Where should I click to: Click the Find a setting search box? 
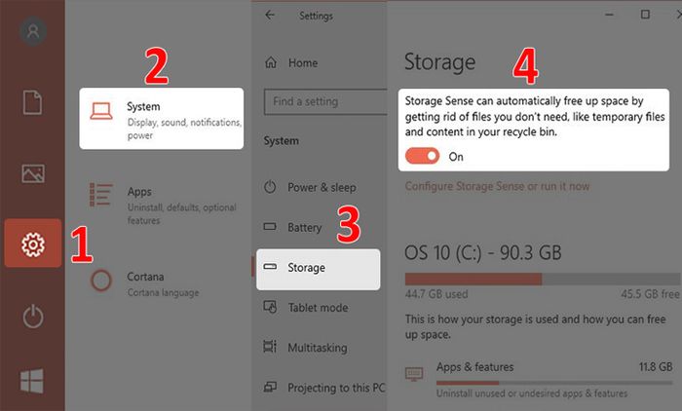tap(325, 101)
